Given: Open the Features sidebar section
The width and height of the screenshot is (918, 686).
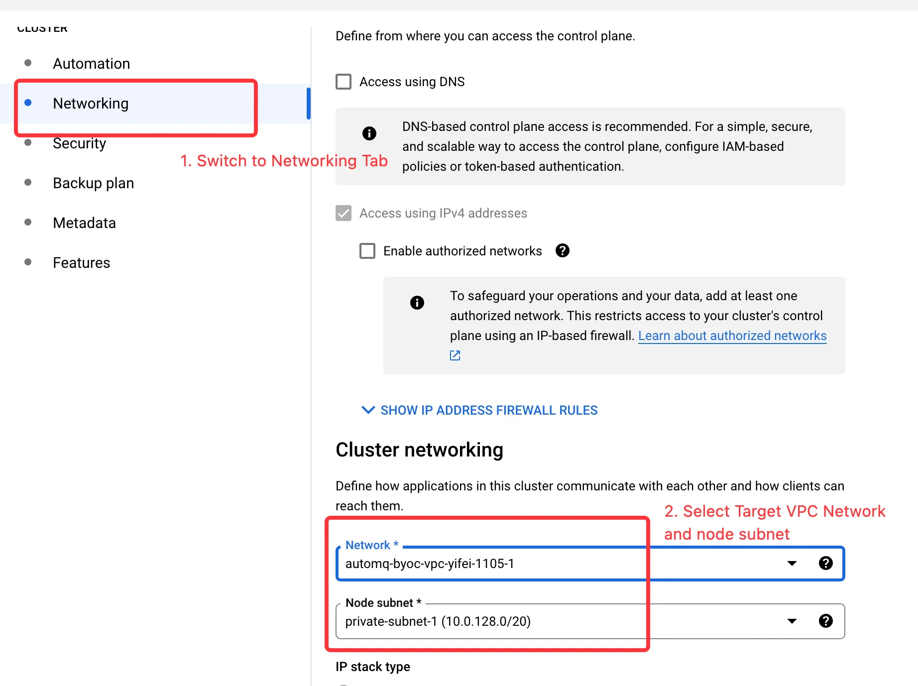Looking at the screenshot, I should [81, 263].
